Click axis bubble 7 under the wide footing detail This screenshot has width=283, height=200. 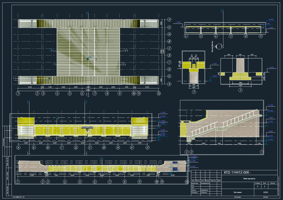click(240, 90)
